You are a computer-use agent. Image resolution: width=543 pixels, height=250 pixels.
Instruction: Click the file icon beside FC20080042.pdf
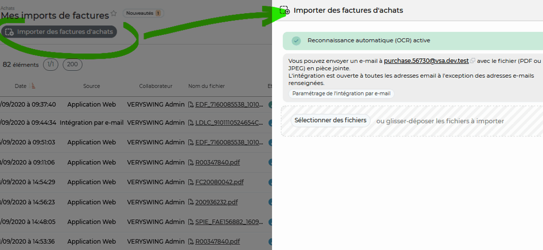tap(191, 182)
